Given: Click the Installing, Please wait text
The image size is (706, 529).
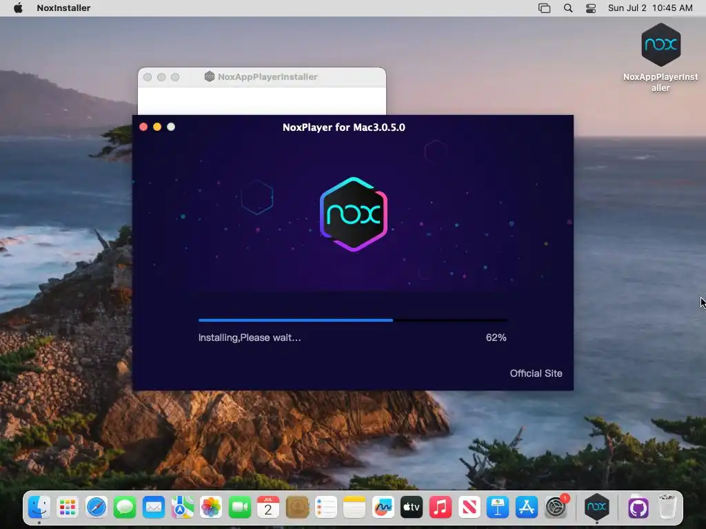Looking at the screenshot, I should (250, 338).
